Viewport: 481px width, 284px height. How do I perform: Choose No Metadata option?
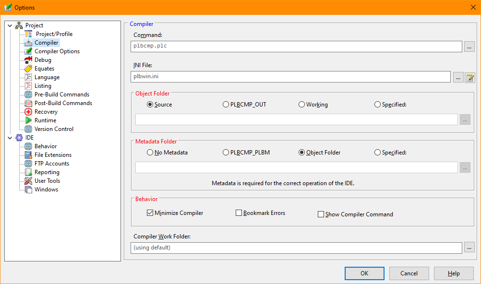pyautogui.click(x=150, y=152)
